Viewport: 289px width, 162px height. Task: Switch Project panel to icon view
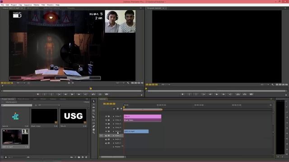tap(6, 157)
